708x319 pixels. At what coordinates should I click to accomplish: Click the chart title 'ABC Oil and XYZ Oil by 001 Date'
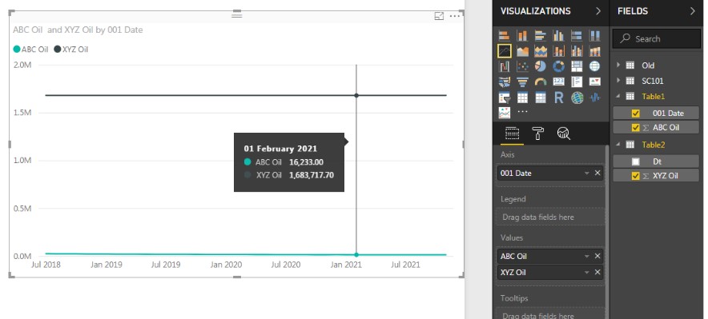(78, 30)
